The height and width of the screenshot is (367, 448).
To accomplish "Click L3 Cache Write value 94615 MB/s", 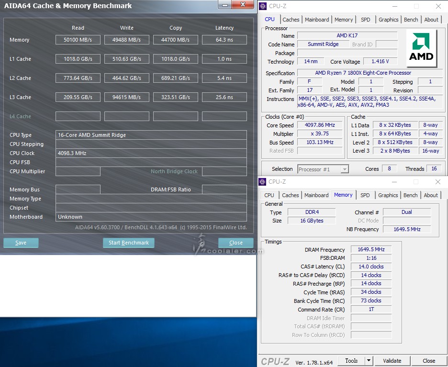I will 126,97.
